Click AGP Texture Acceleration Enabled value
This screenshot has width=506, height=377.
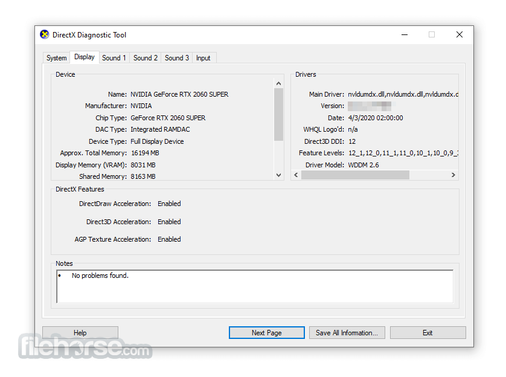(x=169, y=239)
